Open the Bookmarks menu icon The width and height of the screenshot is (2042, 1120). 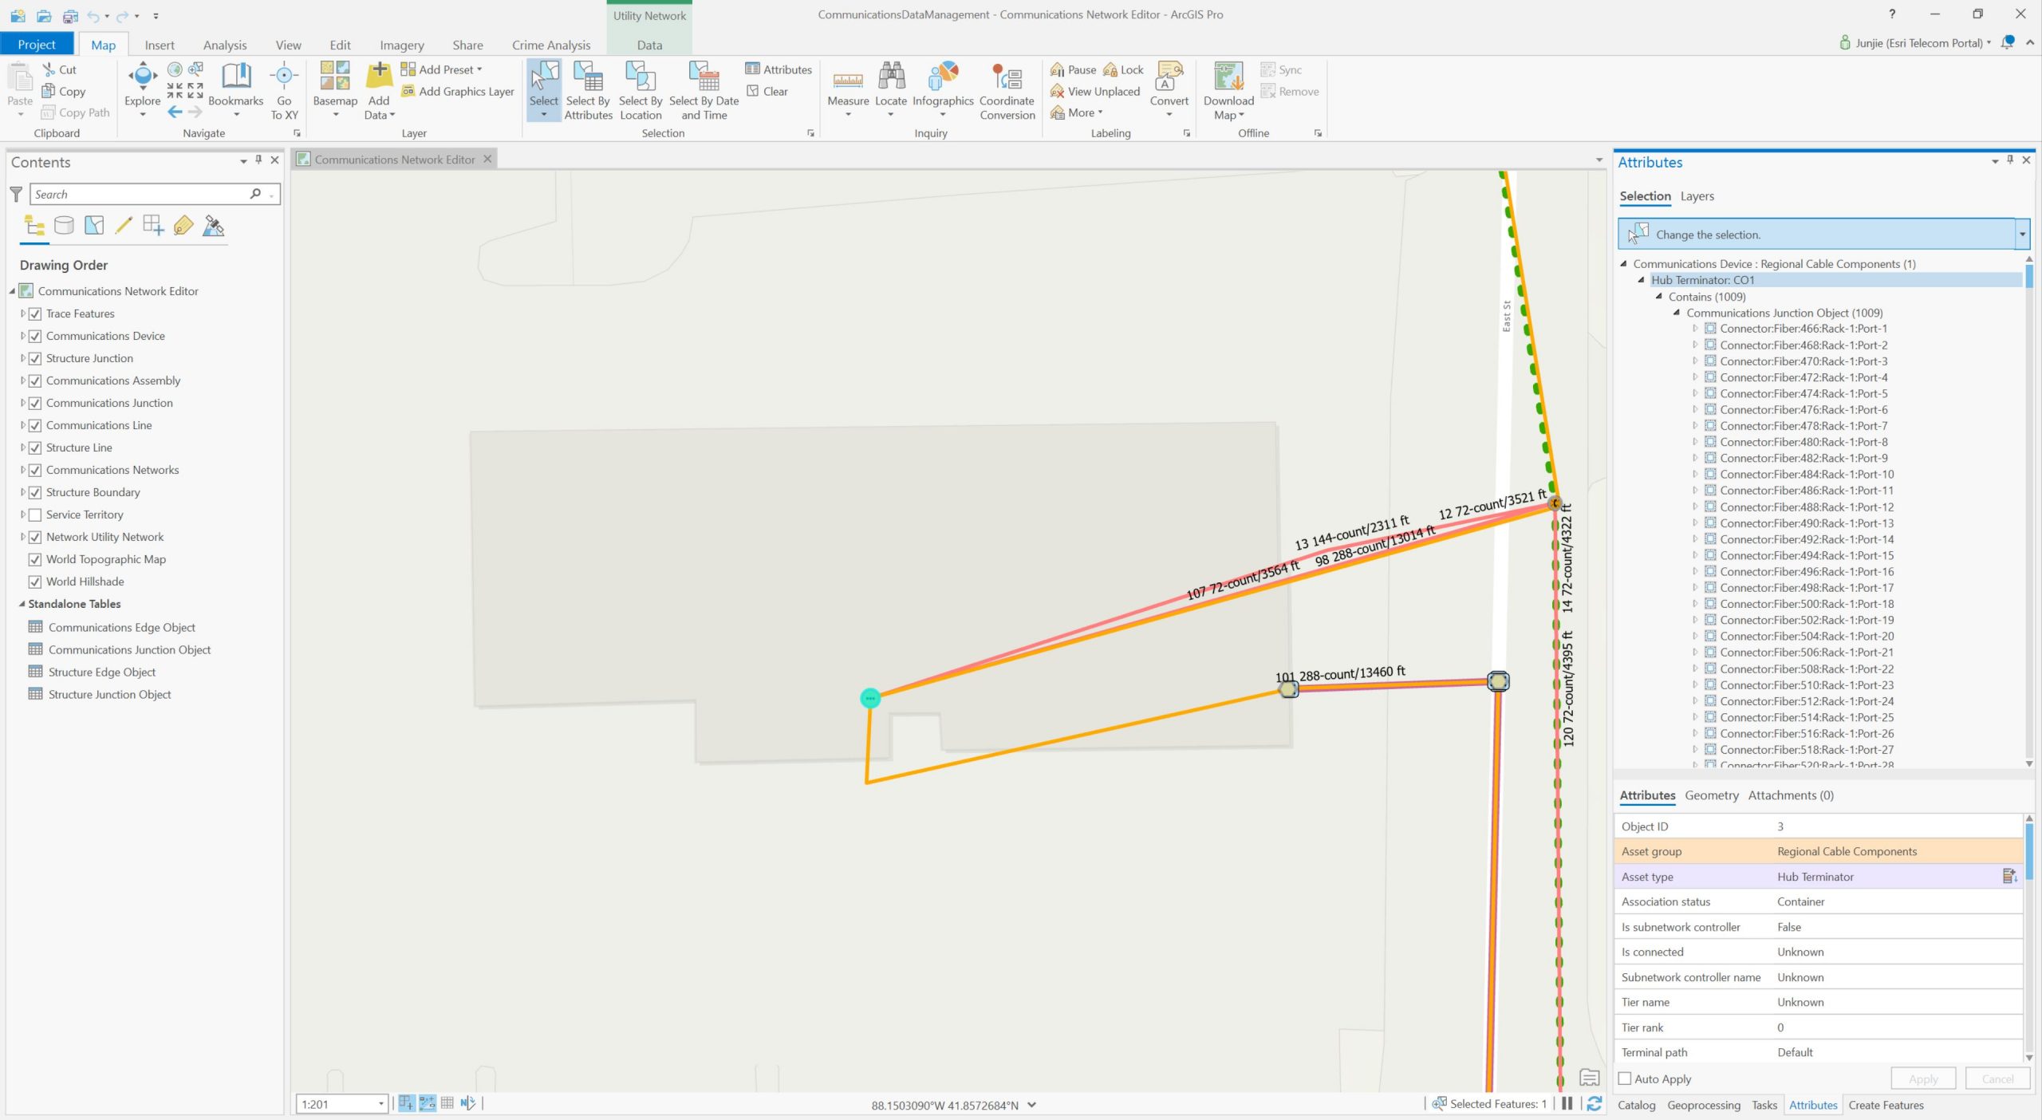[235, 77]
